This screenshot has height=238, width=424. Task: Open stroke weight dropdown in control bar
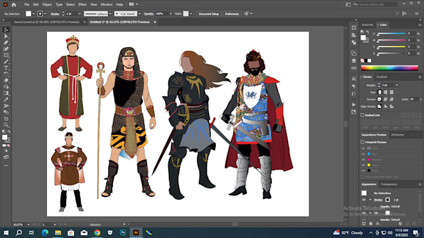(x=80, y=14)
